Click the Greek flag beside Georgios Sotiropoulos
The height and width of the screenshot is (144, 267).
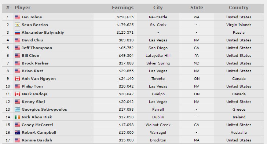17,109
